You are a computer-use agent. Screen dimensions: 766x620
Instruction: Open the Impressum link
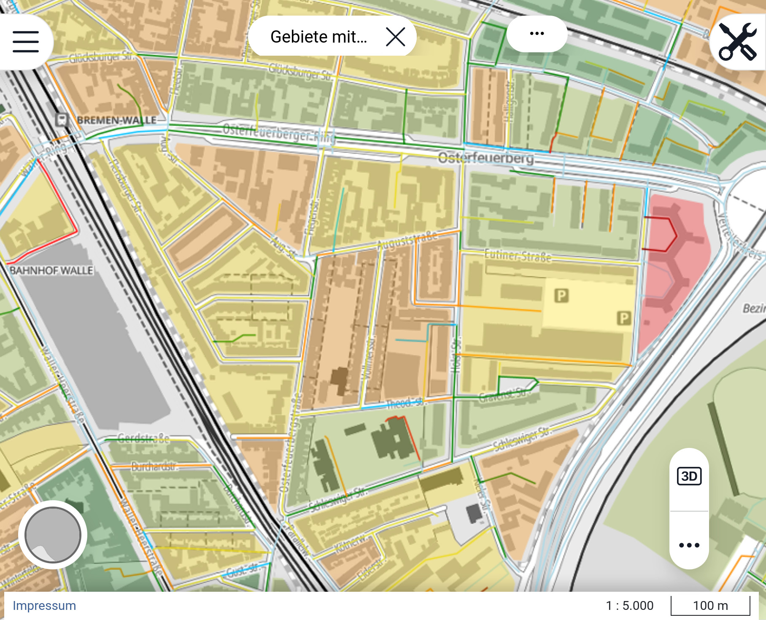pyautogui.click(x=44, y=605)
